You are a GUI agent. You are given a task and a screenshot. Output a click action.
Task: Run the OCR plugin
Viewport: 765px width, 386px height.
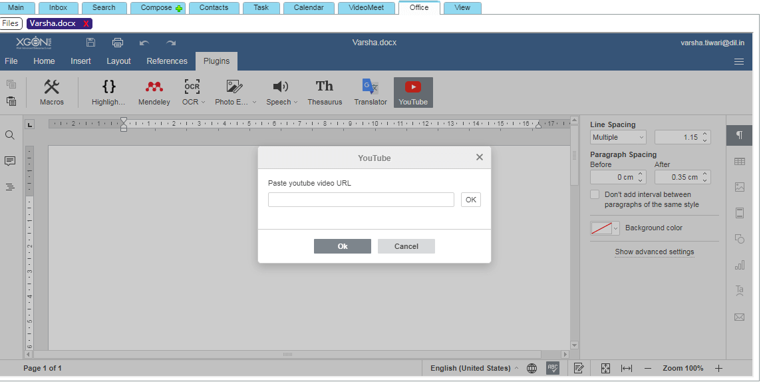[190, 93]
